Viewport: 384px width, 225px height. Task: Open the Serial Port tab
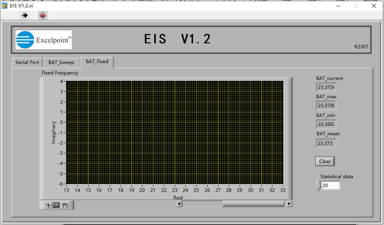[27, 62]
